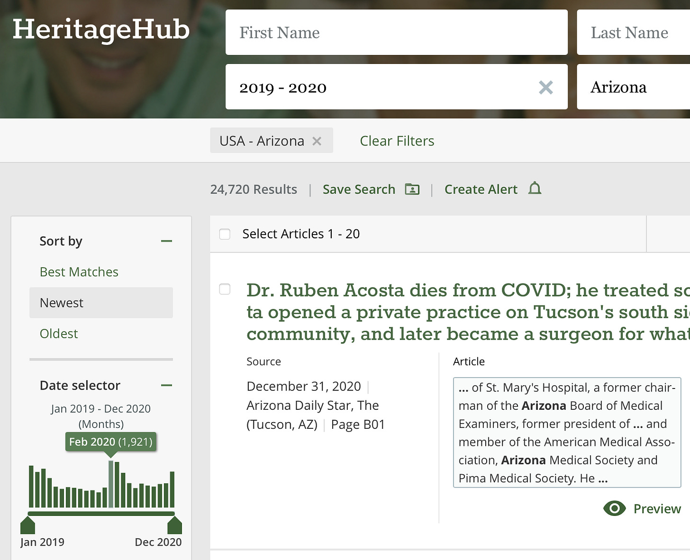Open the Arizona location field
This screenshot has height=560, width=690.
[x=633, y=87]
